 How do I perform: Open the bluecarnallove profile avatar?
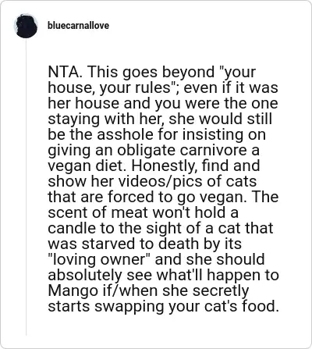[26, 26]
